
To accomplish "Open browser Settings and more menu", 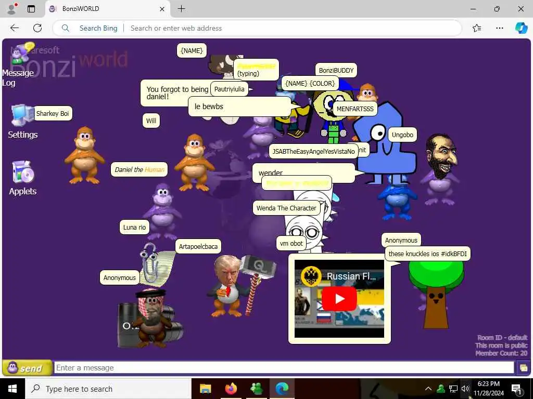I will tap(499, 28).
